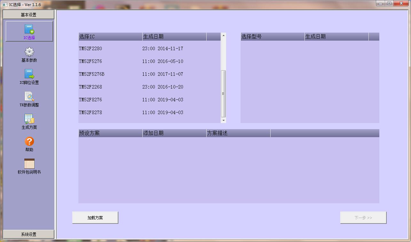This screenshot has height=242, width=411.
Task: Switch to 系统设置 panel tab
Action: coord(28,234)
